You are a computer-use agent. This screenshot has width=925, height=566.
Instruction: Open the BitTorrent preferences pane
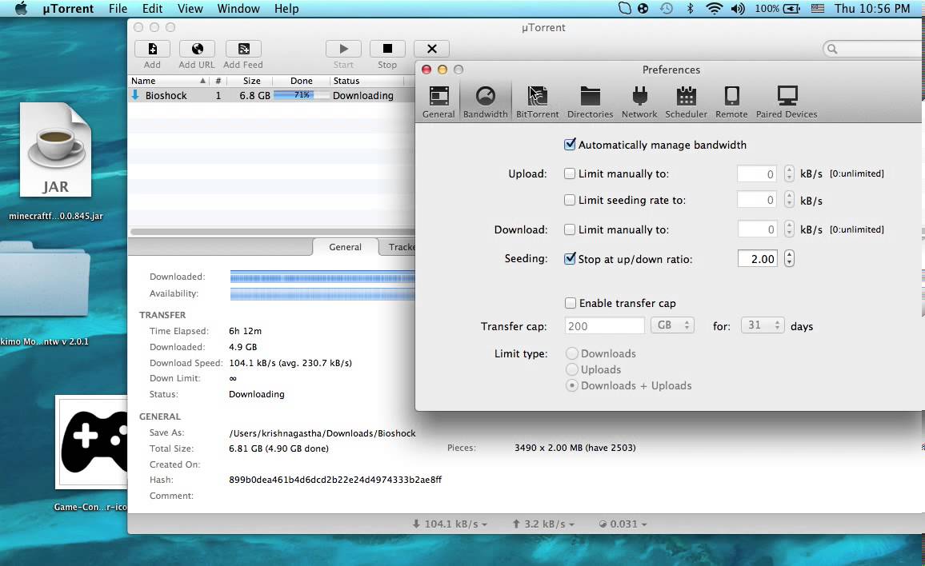[x=537, y=102]
